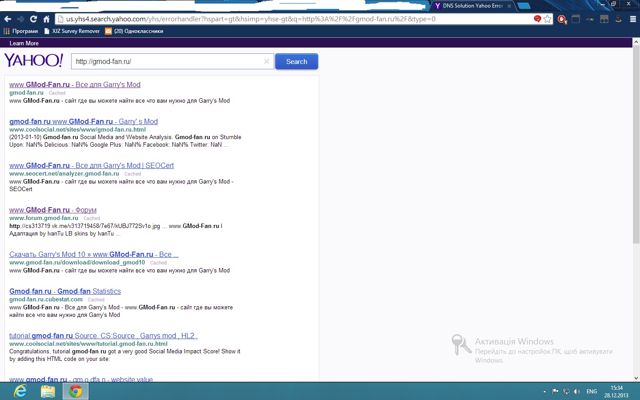This screenshot has width=640, height=400.
Task: Show hidden system tray icons
Action: pyautogui.click(x=544, y=392)
